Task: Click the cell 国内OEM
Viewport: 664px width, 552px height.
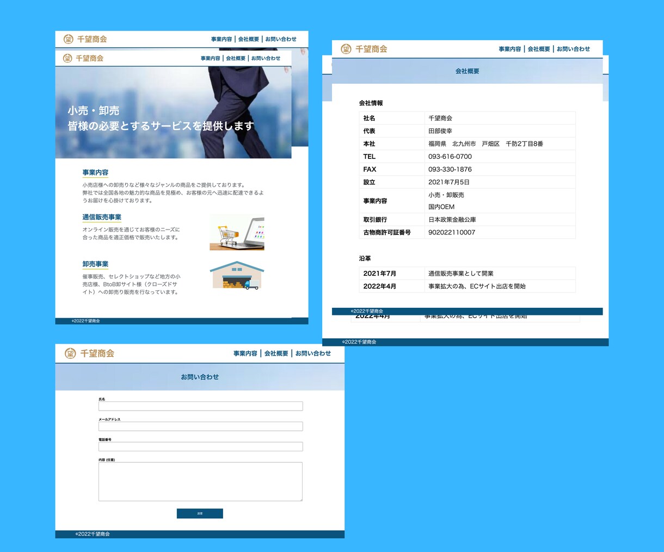Action: coord(441,207)
